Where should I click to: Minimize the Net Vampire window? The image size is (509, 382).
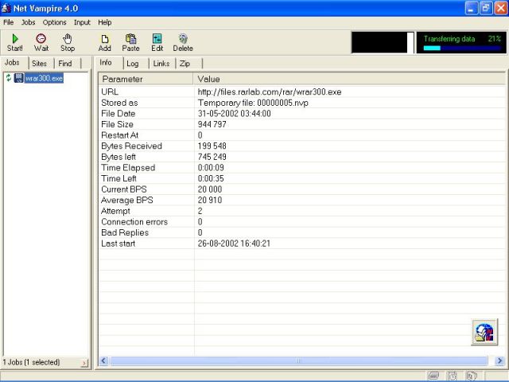pos(471,8)
